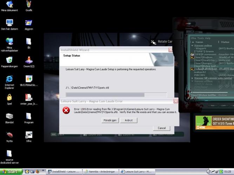Expand quick launch overflow chevron
This screenshot has width=234, height=175.
[43, 170]
